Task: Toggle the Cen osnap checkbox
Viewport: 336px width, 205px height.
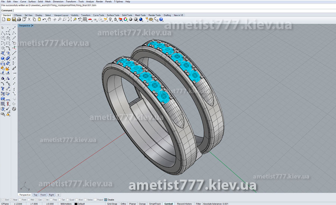Action: (x=36, y=200)
